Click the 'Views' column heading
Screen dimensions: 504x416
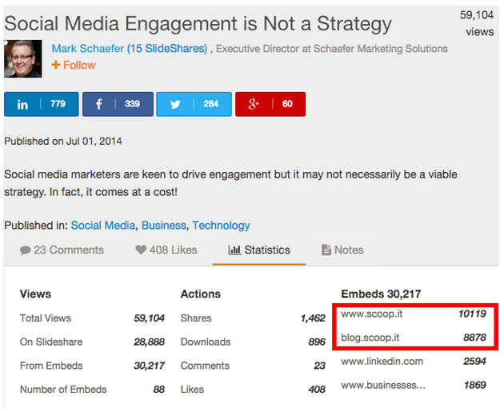click(x=35, y=294)
